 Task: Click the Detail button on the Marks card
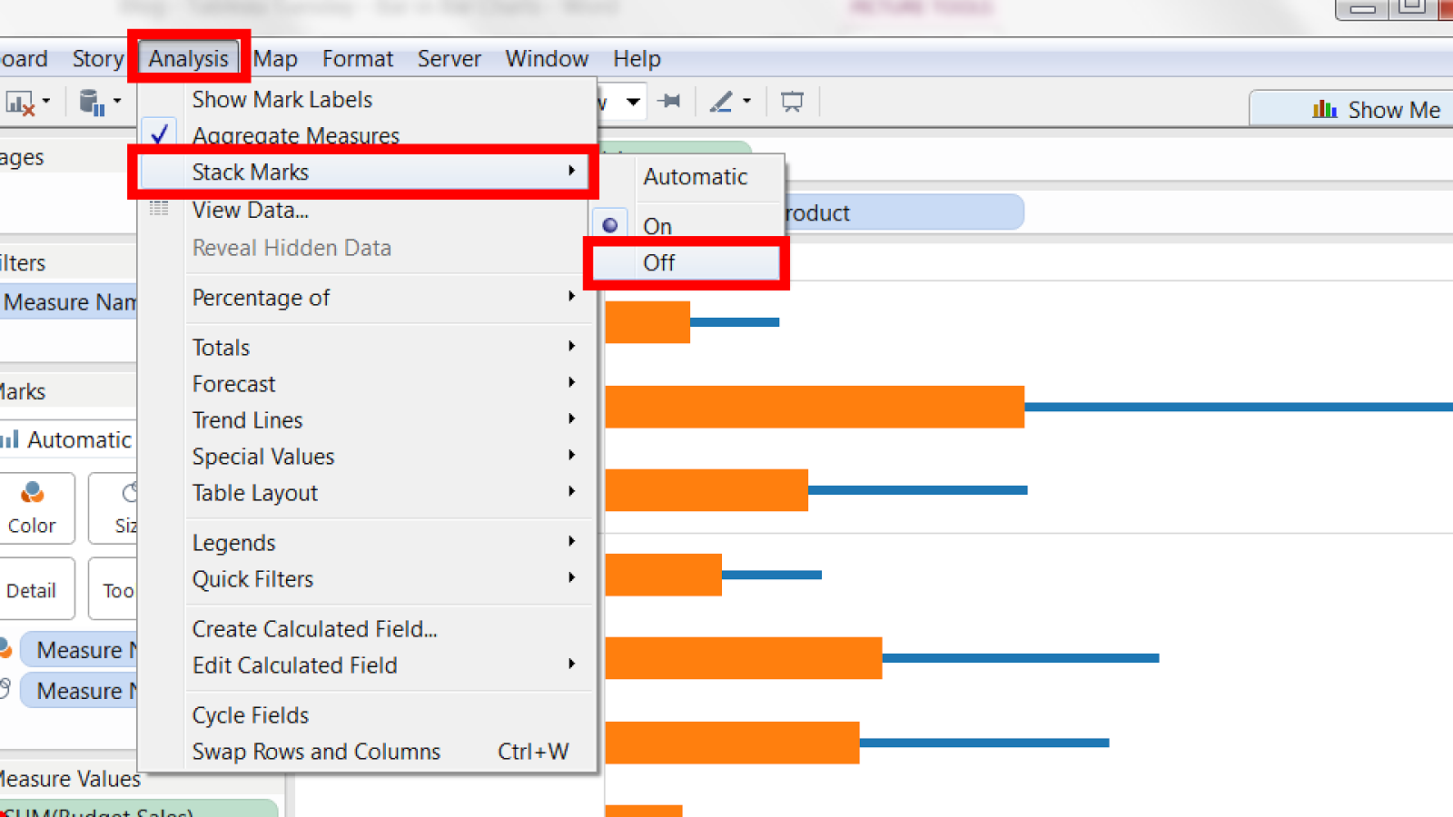[35, 588]
